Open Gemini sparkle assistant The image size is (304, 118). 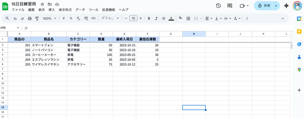tap(286, 6)
